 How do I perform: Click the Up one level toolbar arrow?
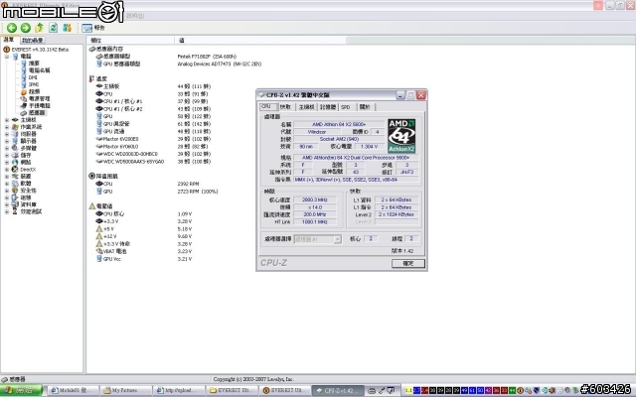tap(40, 28)
